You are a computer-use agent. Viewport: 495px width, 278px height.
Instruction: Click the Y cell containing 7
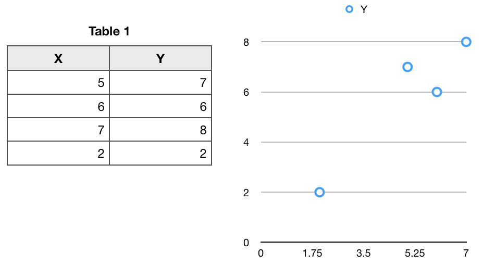(160, 82)
